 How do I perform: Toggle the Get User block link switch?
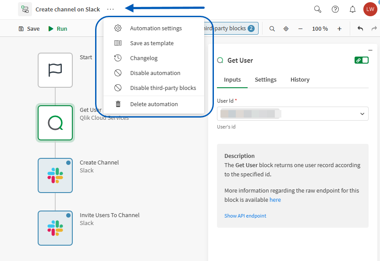click(362, 60)
